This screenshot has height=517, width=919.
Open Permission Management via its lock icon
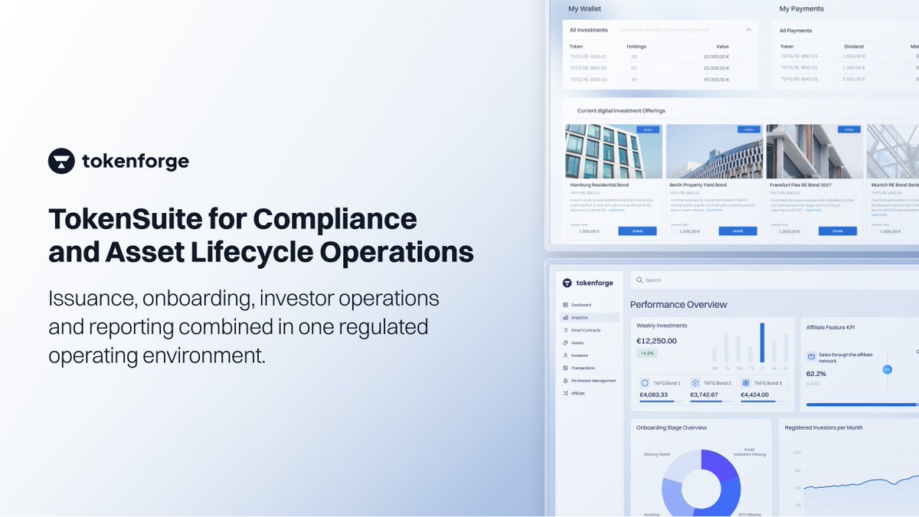[565, 381]
